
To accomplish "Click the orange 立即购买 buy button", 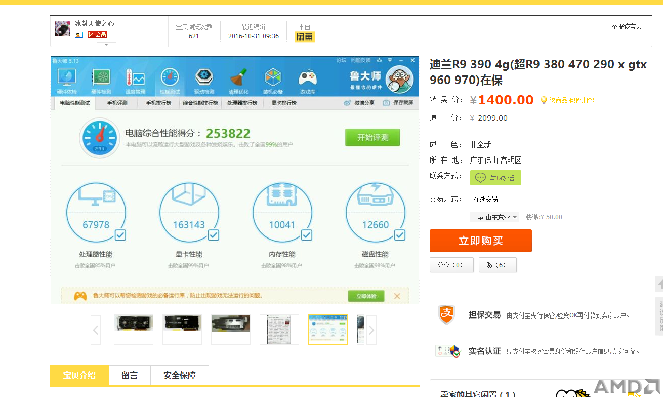I will click(481, 241).
